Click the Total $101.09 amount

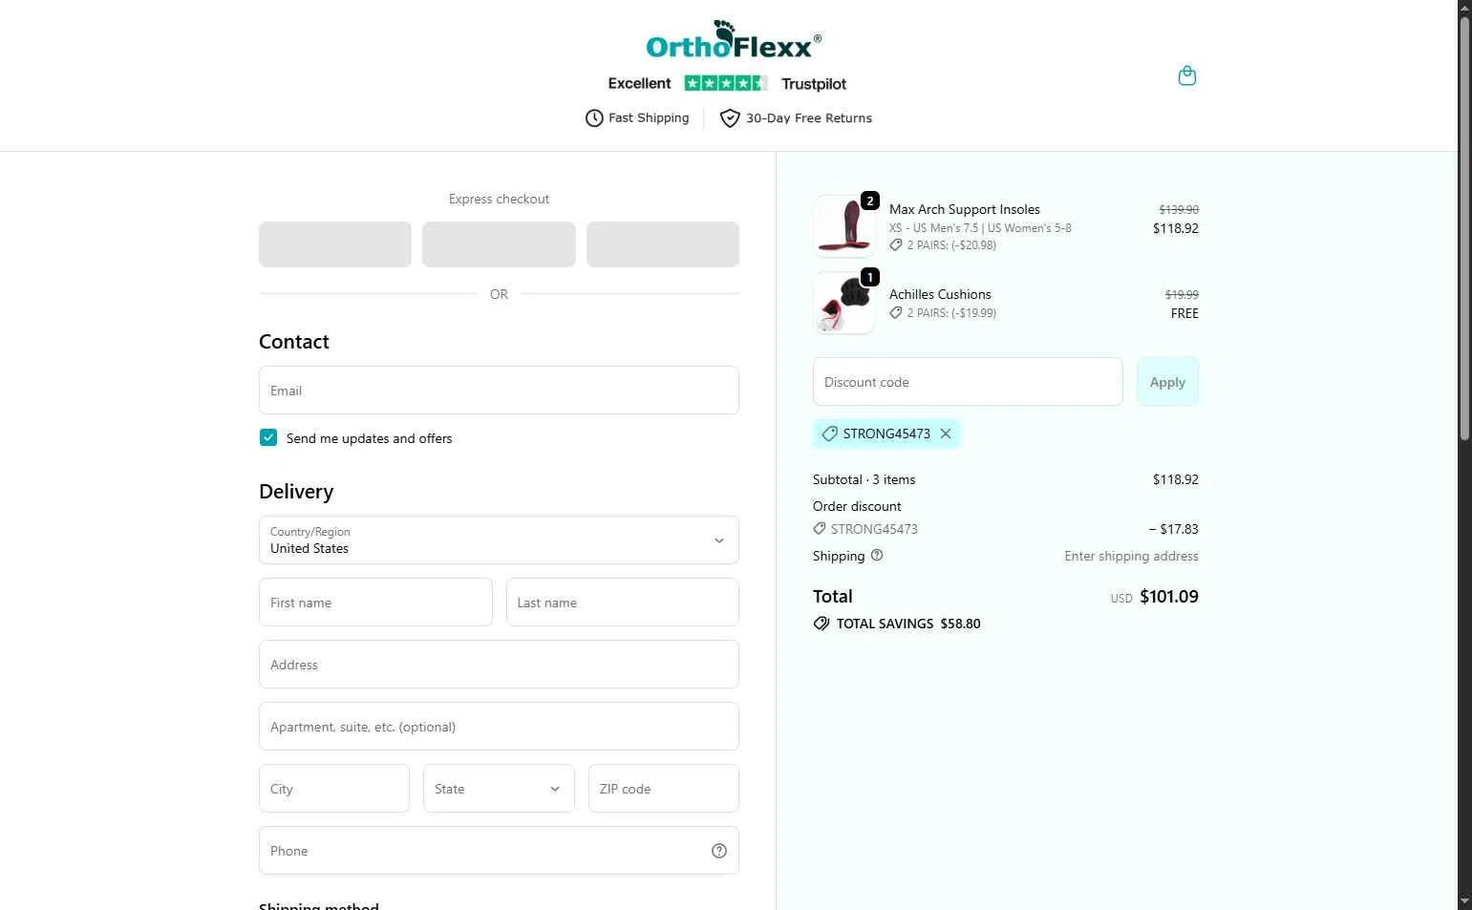pos(1169,597)
